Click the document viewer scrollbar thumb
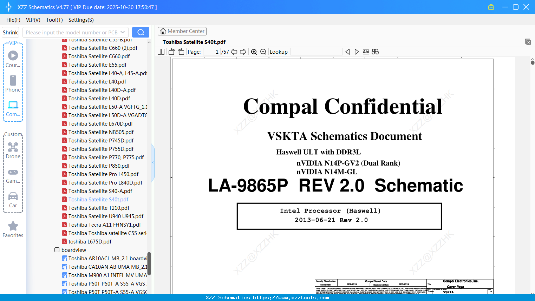 [x=533, y=62]
